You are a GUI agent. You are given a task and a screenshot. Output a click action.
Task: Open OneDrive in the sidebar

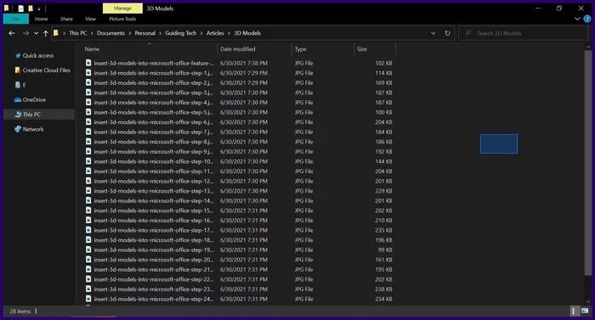click(30, 99)
